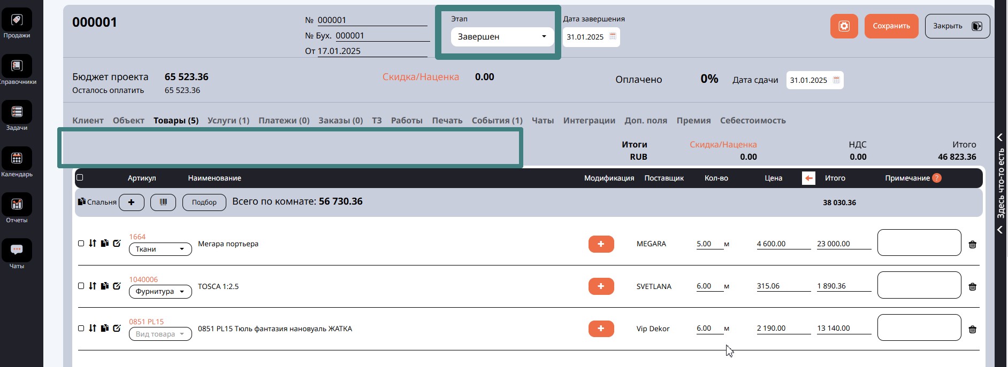The height and width of the screenshot is (367, 1008).
Task: Click the Подбор button
Action: click(204, 202)
